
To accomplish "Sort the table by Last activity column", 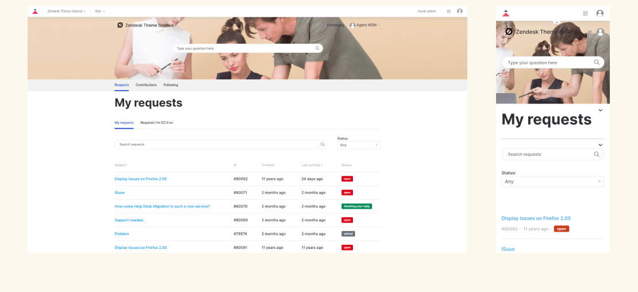I will tap(312, 165).
